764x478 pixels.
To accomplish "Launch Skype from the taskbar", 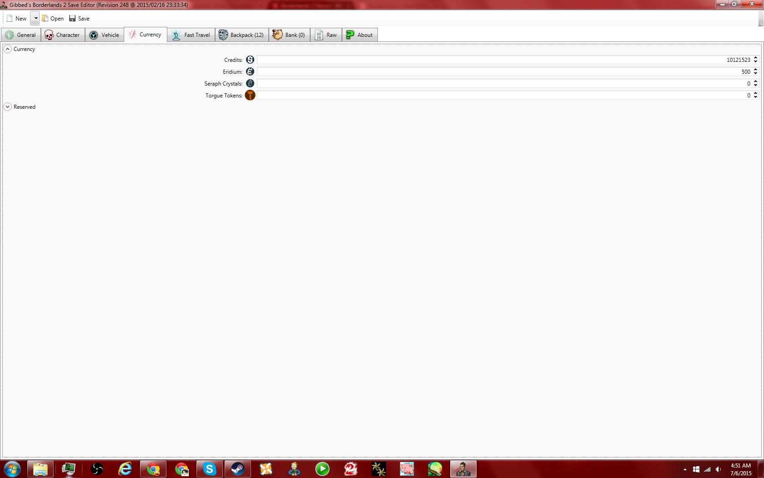I will (x=210, y=469).
